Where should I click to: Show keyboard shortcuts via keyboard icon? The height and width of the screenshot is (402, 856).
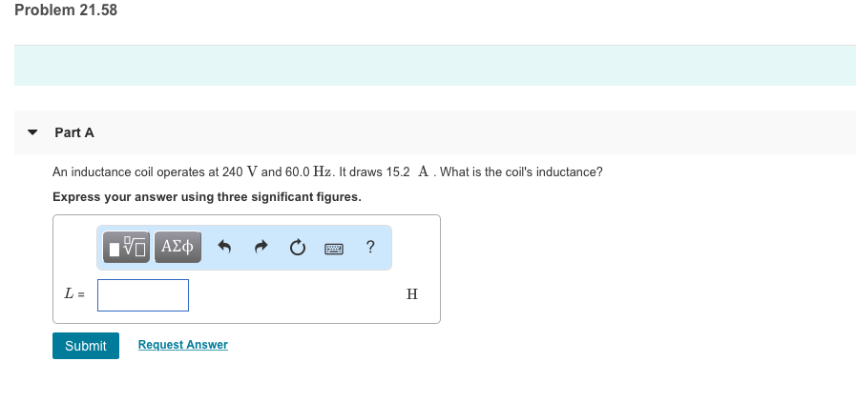coord(334,249)
